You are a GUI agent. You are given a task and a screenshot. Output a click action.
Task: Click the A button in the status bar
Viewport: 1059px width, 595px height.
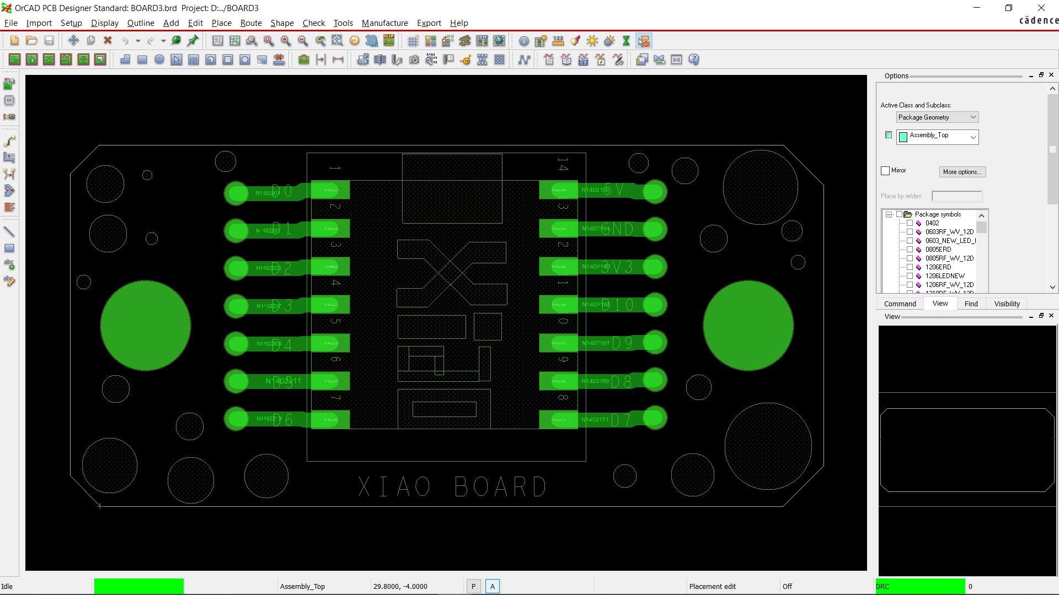[x=493, y=586]
